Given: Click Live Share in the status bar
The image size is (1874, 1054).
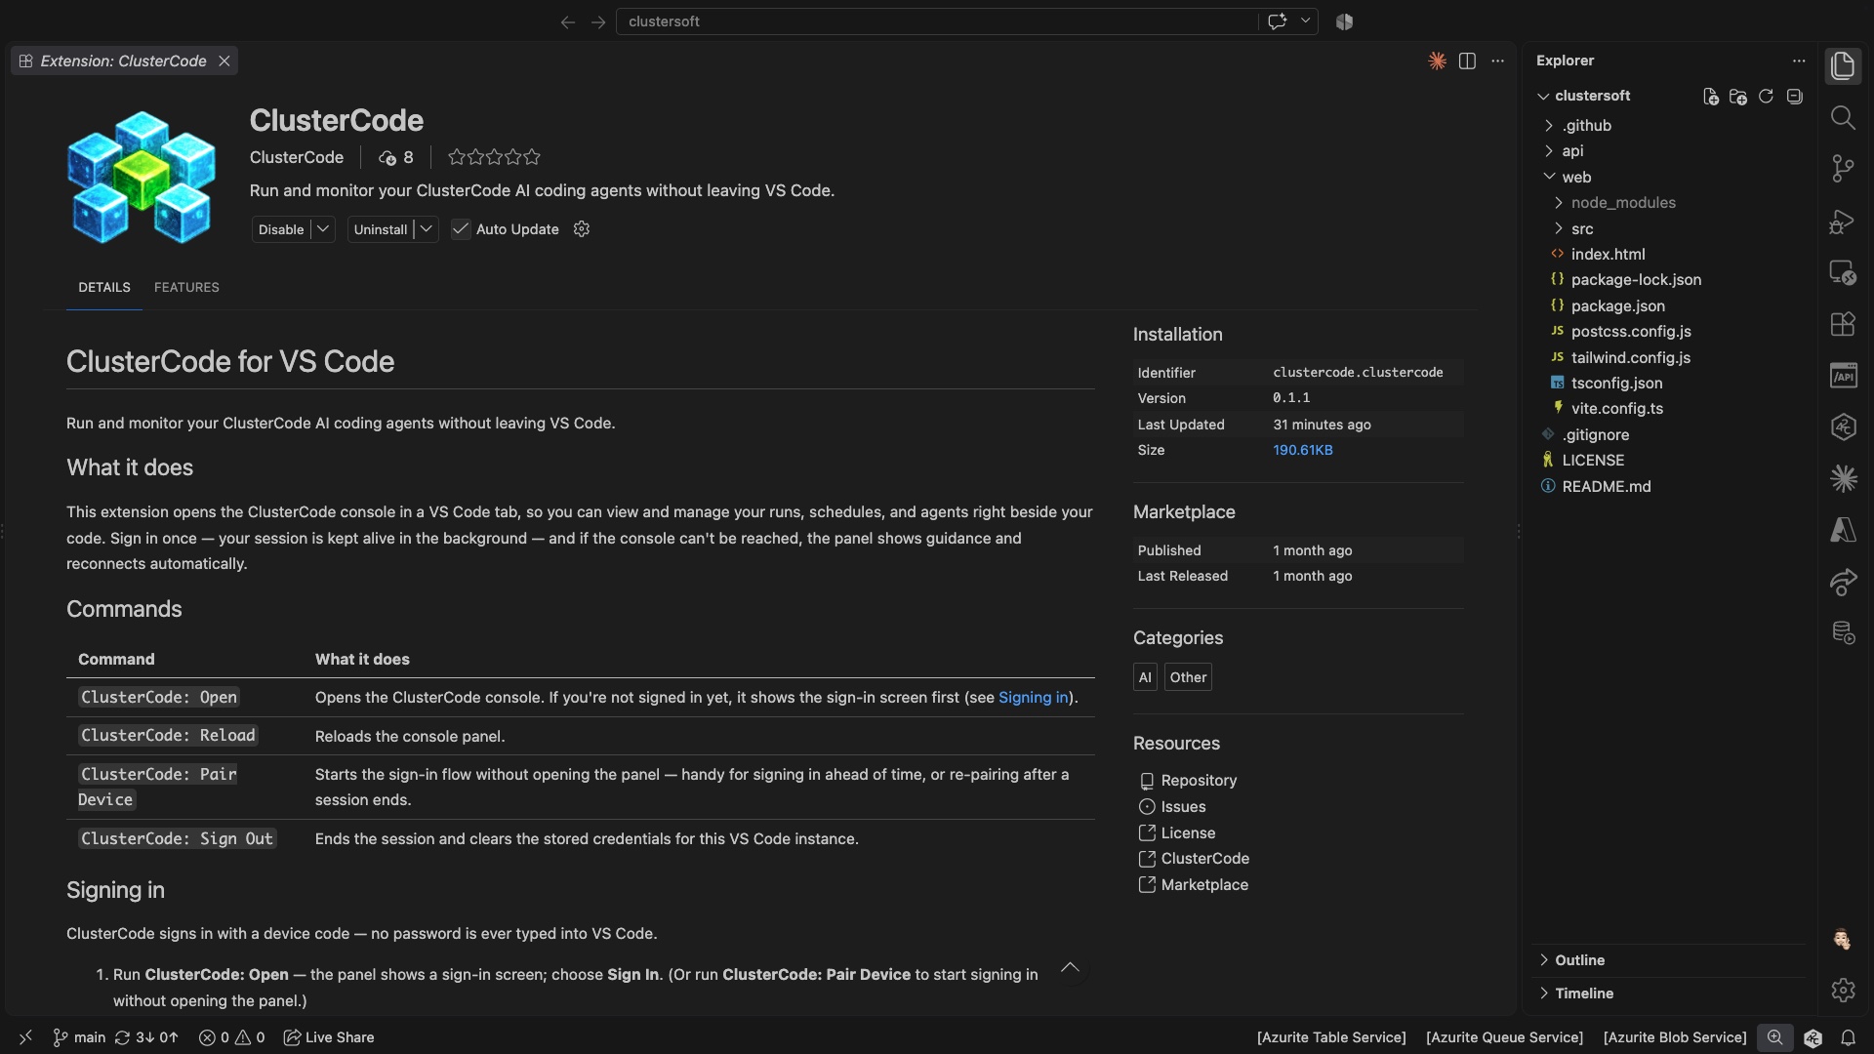Looking at the screenshot, I should pyautogui.click(x=329, y=1037).
